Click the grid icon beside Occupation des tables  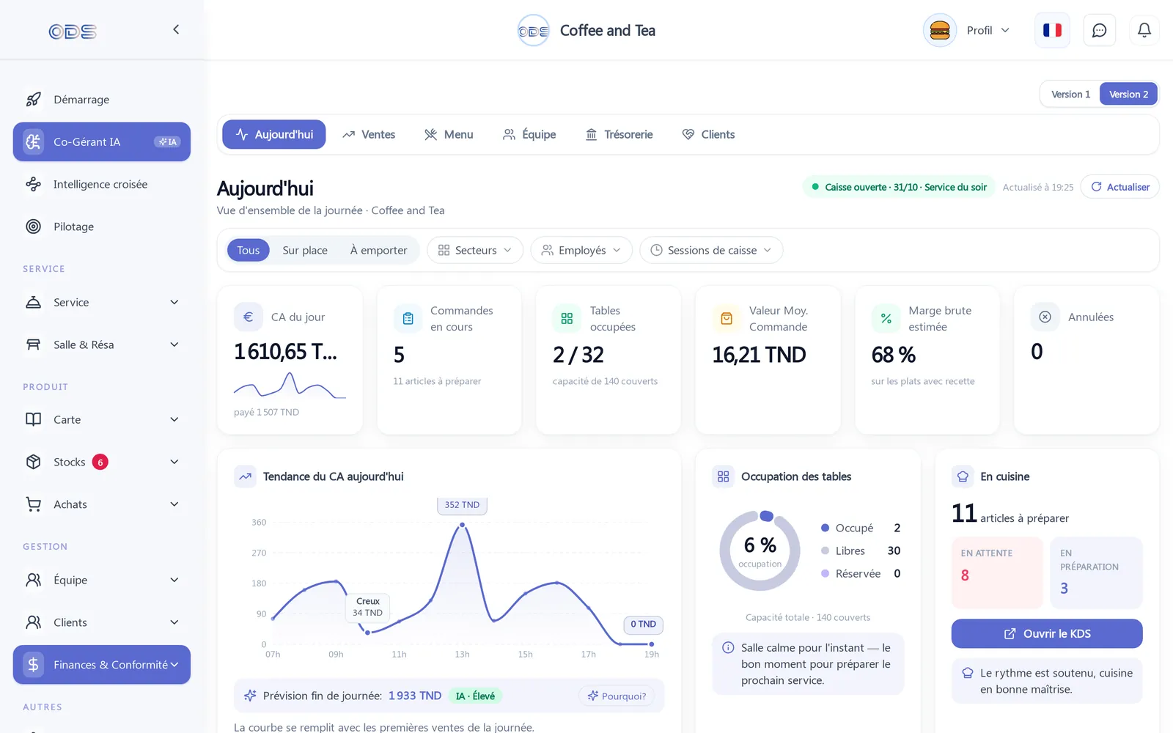pos(723,476)
